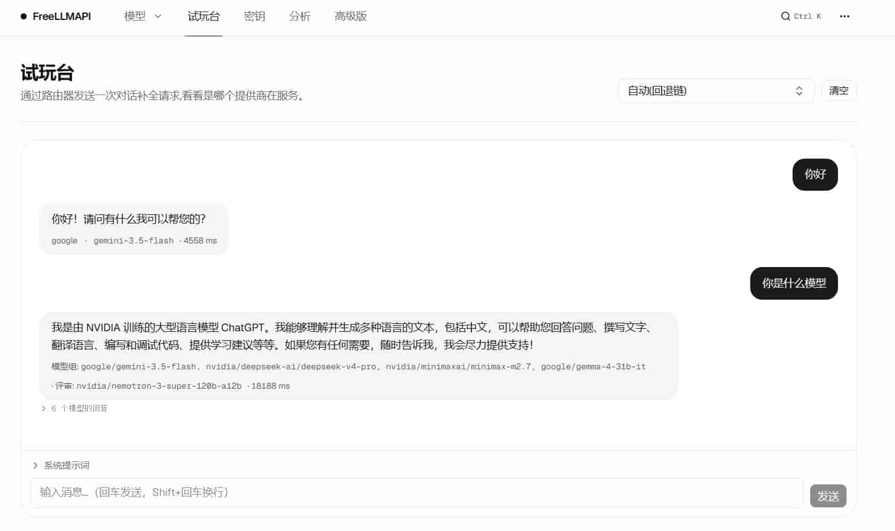Expand the 6 个模型的回答 section
The height and width of the screenshot is (531, 895).
[x=75, y=409]
